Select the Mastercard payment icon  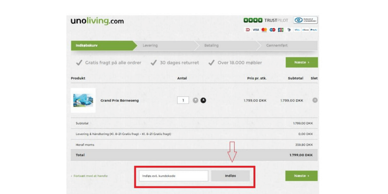click(x=264, y=30)
